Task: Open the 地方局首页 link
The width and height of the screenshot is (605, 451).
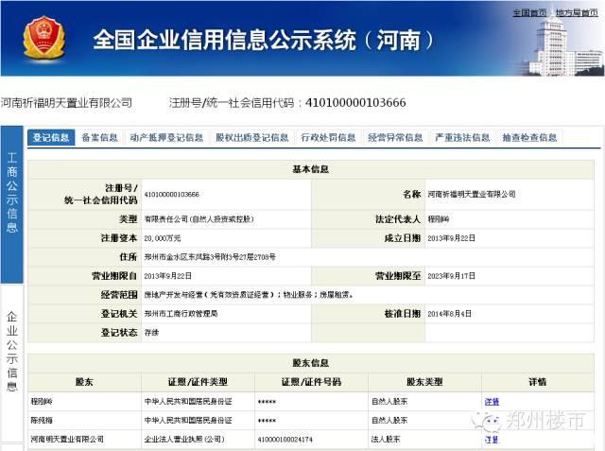Action: (x=577, y=12)
